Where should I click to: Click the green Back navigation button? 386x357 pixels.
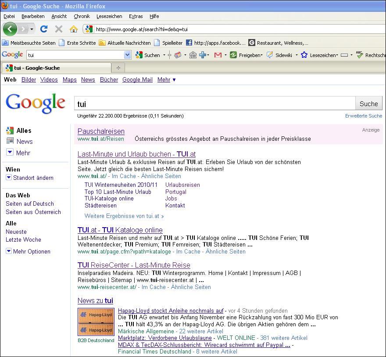10,29
